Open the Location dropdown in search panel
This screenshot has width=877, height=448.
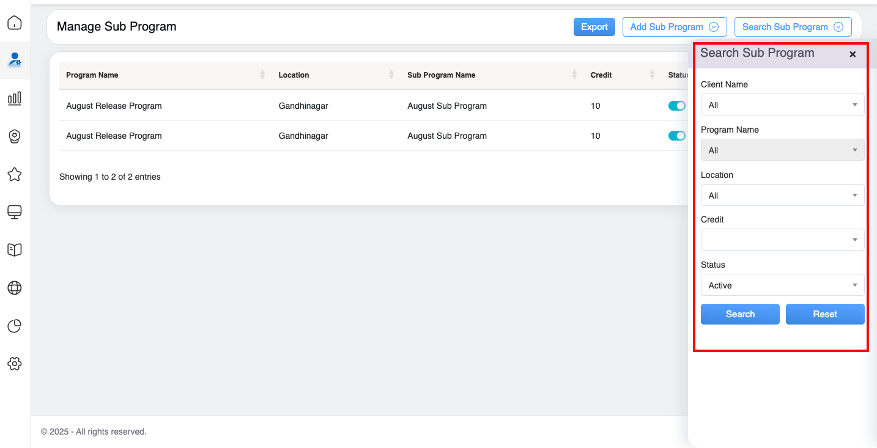[x=782, y=195]
